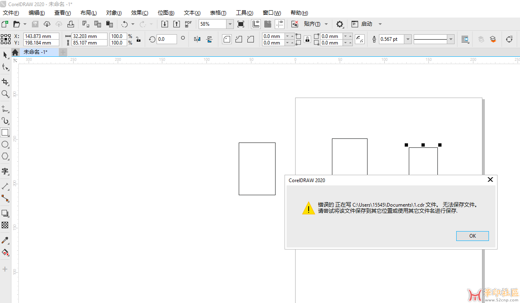The width and height of the screenshot is (520, 303).
Task: Enable chamfered corner style
Action: [251, 39]
